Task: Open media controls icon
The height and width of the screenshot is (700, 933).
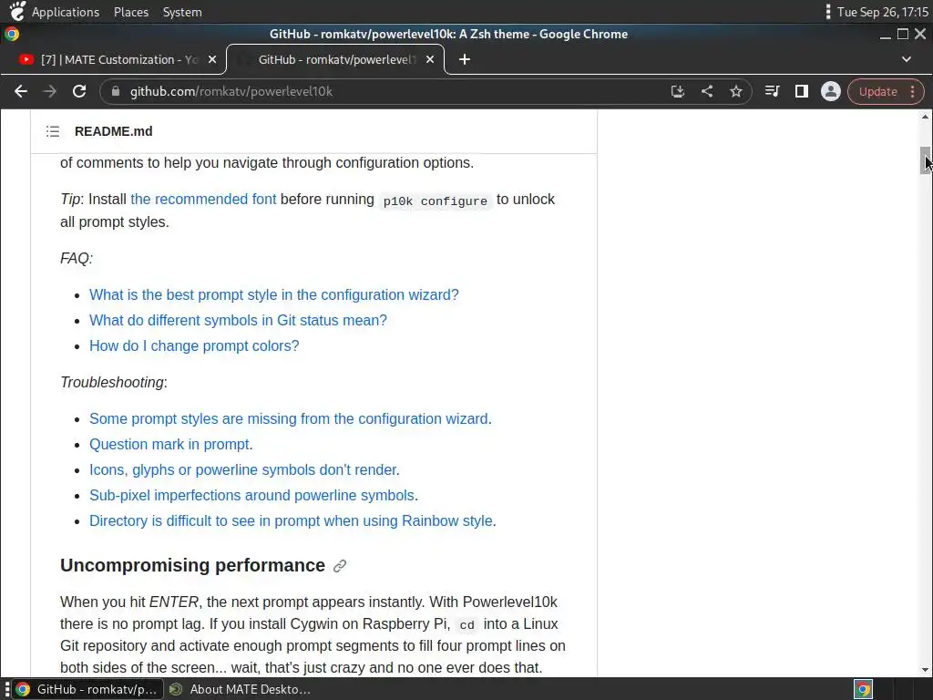Action: coord(773,91)
